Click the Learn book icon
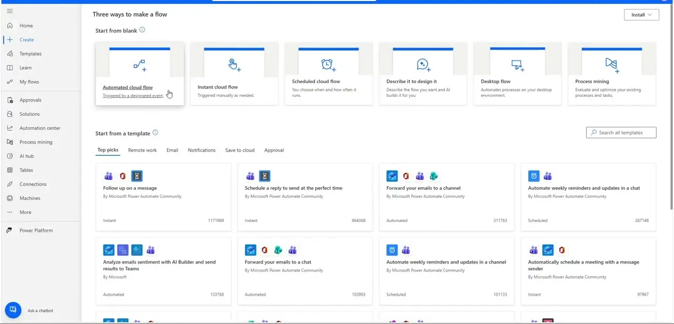Screen dimensions: 674x324 coord(9,68)
